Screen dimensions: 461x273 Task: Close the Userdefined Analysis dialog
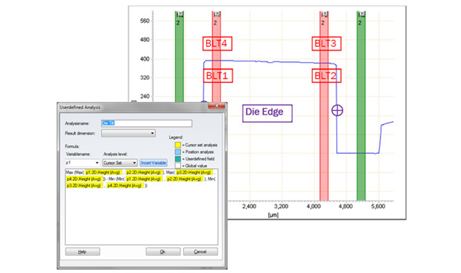click(x=217, y=106)
